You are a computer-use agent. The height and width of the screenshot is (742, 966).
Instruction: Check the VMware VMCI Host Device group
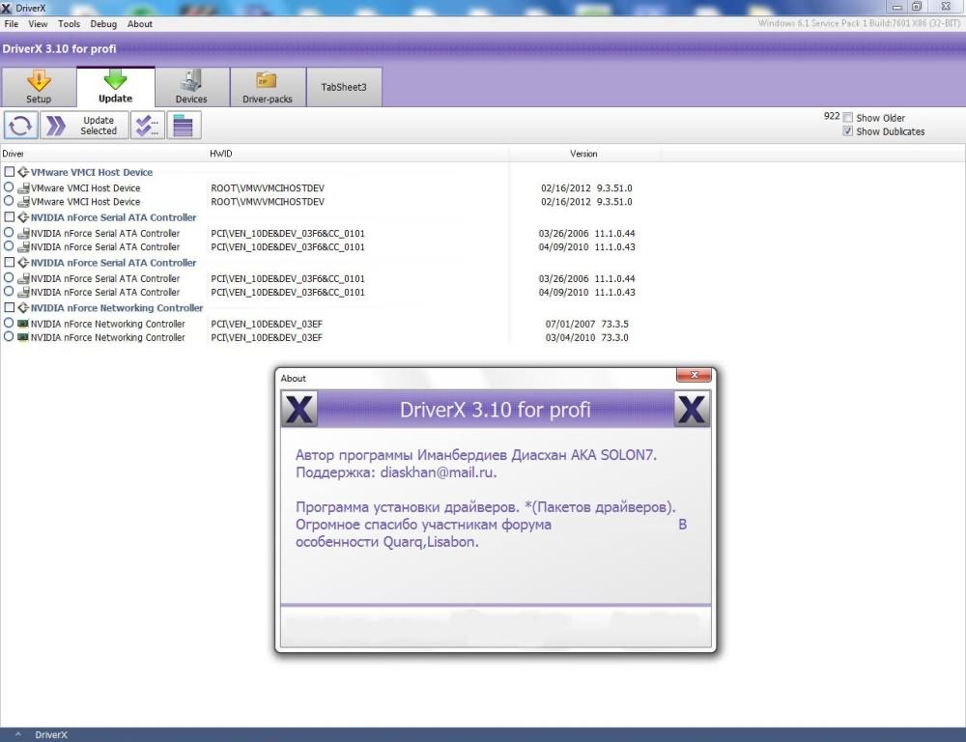(x=10, y=172)
